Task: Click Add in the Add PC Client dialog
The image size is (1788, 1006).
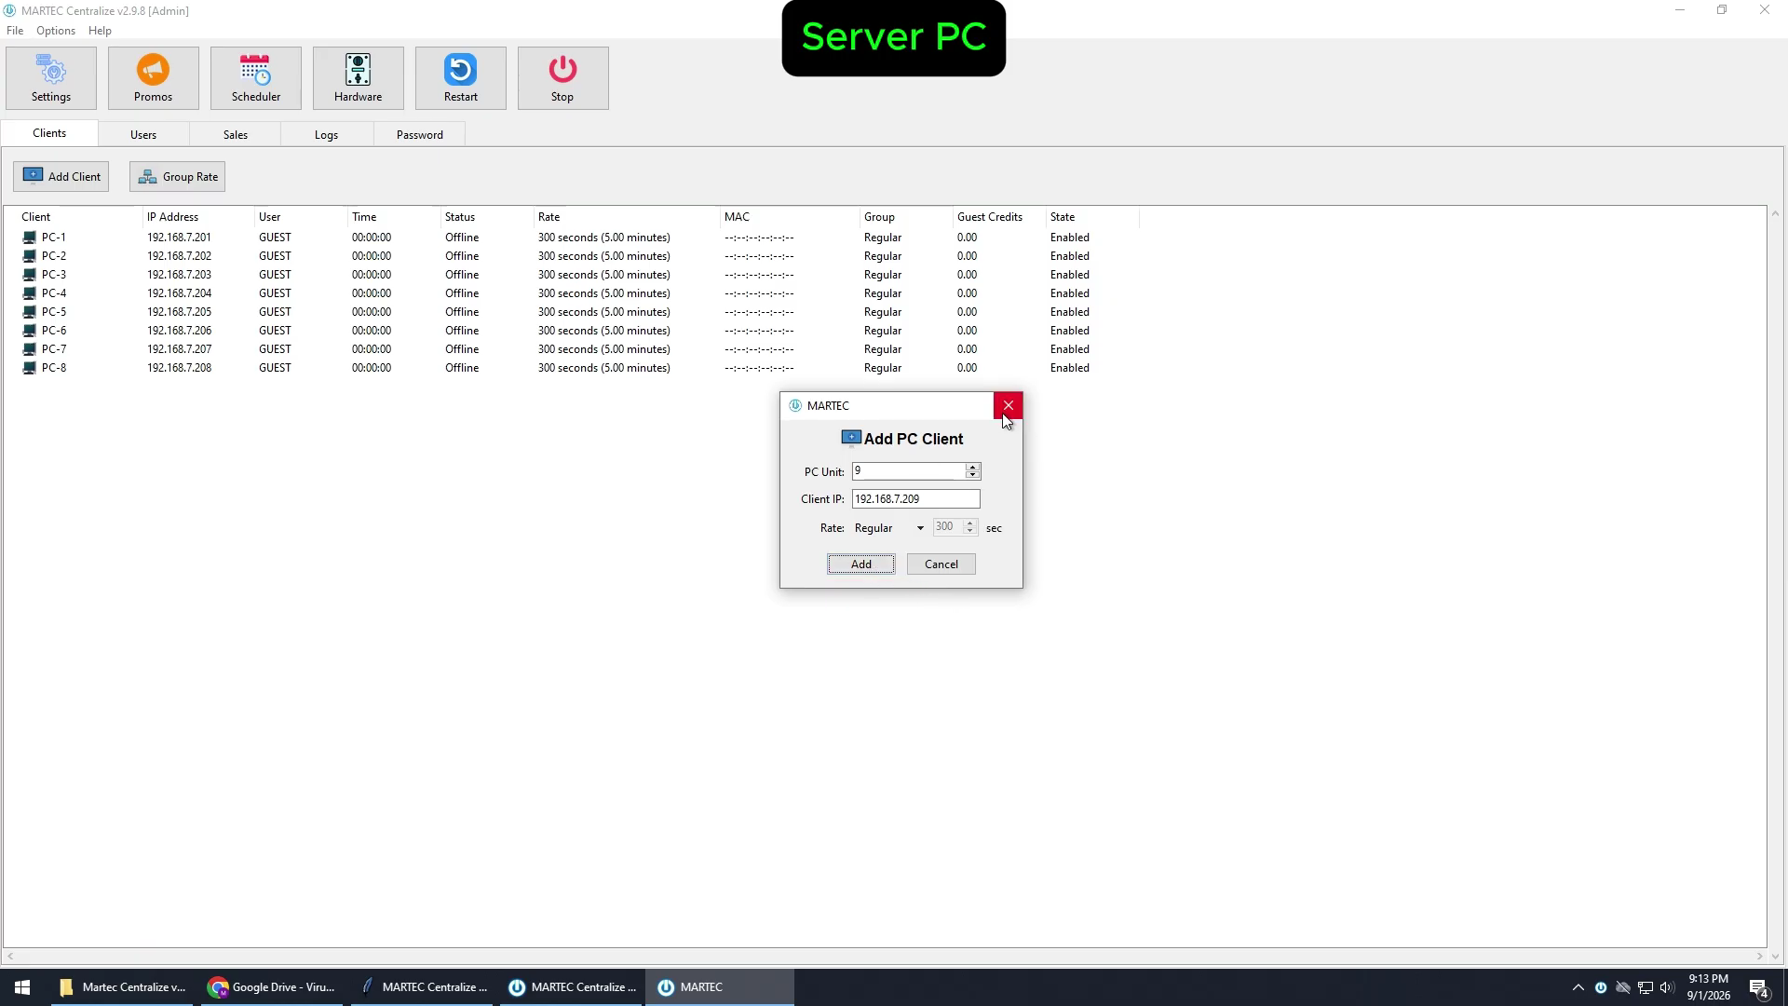Action: click(x=861, y=564)
